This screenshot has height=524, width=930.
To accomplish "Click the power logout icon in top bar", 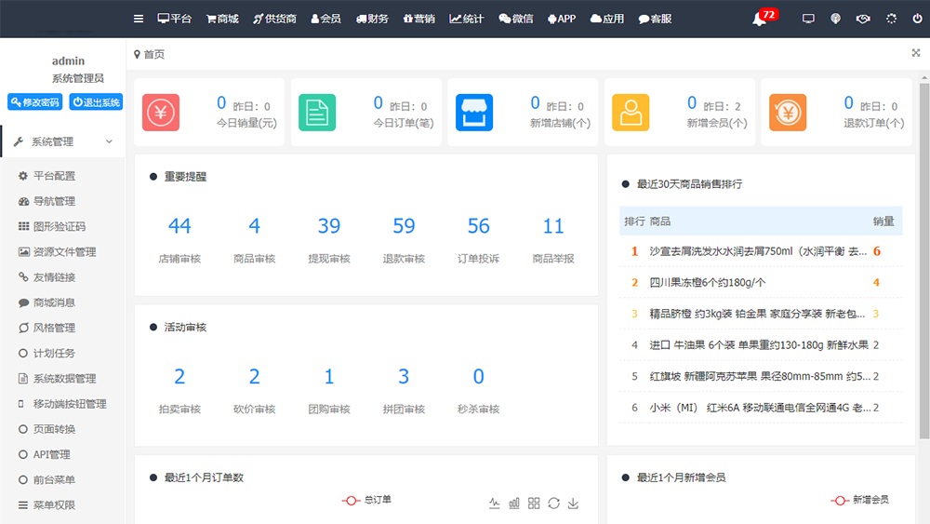I will pyautogui.click(x=917, y=19).
